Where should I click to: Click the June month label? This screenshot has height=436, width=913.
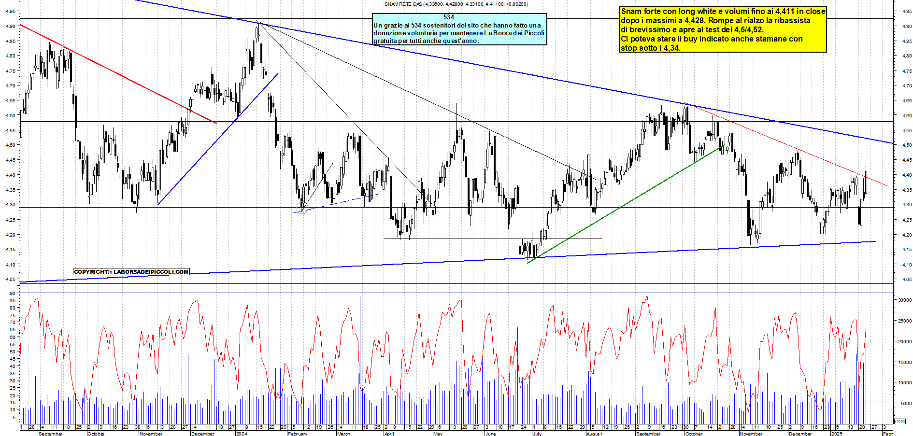(491, 434)
